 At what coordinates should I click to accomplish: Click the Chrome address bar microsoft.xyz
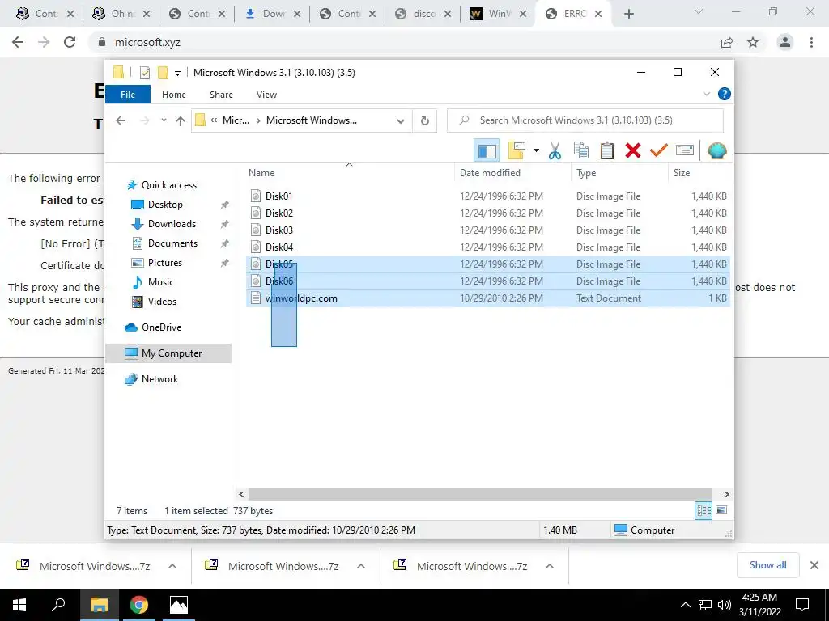click(147, 43)
